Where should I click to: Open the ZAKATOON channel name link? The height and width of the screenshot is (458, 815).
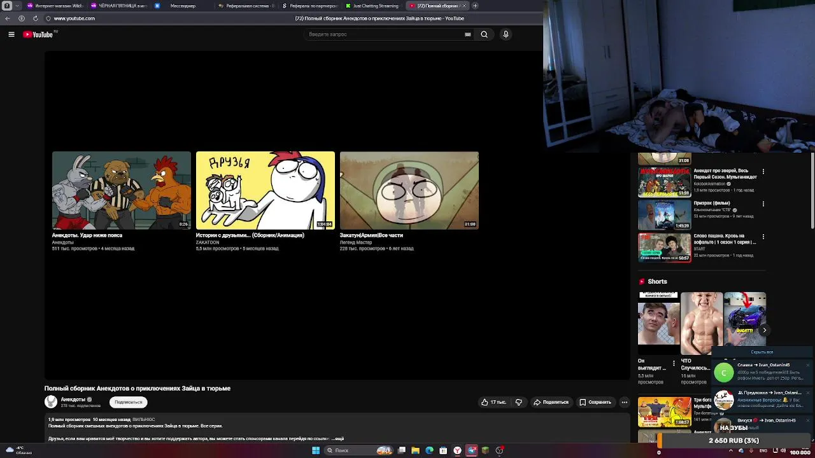pos(208,242)
